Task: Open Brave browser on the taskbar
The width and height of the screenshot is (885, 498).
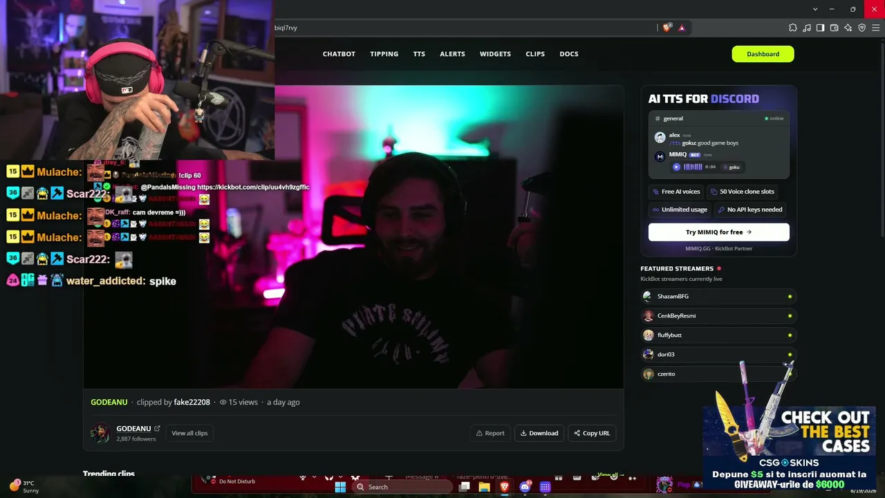Action: point(505,487)
